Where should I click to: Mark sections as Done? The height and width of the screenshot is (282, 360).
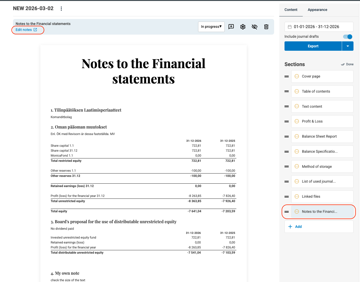[x=347, y=64]
